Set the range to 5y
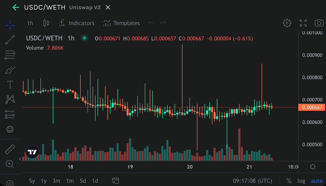Viewport: 326px width, 186px height. [x=32, y=181]
